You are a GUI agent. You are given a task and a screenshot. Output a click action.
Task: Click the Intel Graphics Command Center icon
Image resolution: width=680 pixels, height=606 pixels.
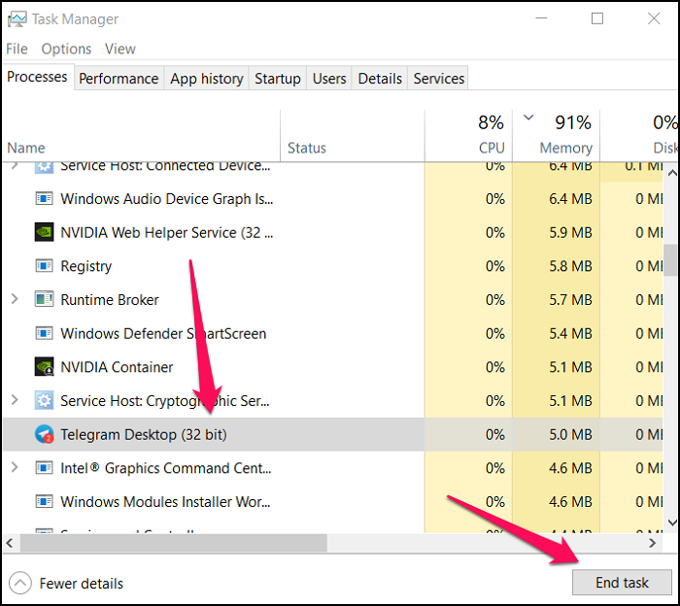(44, 468)
